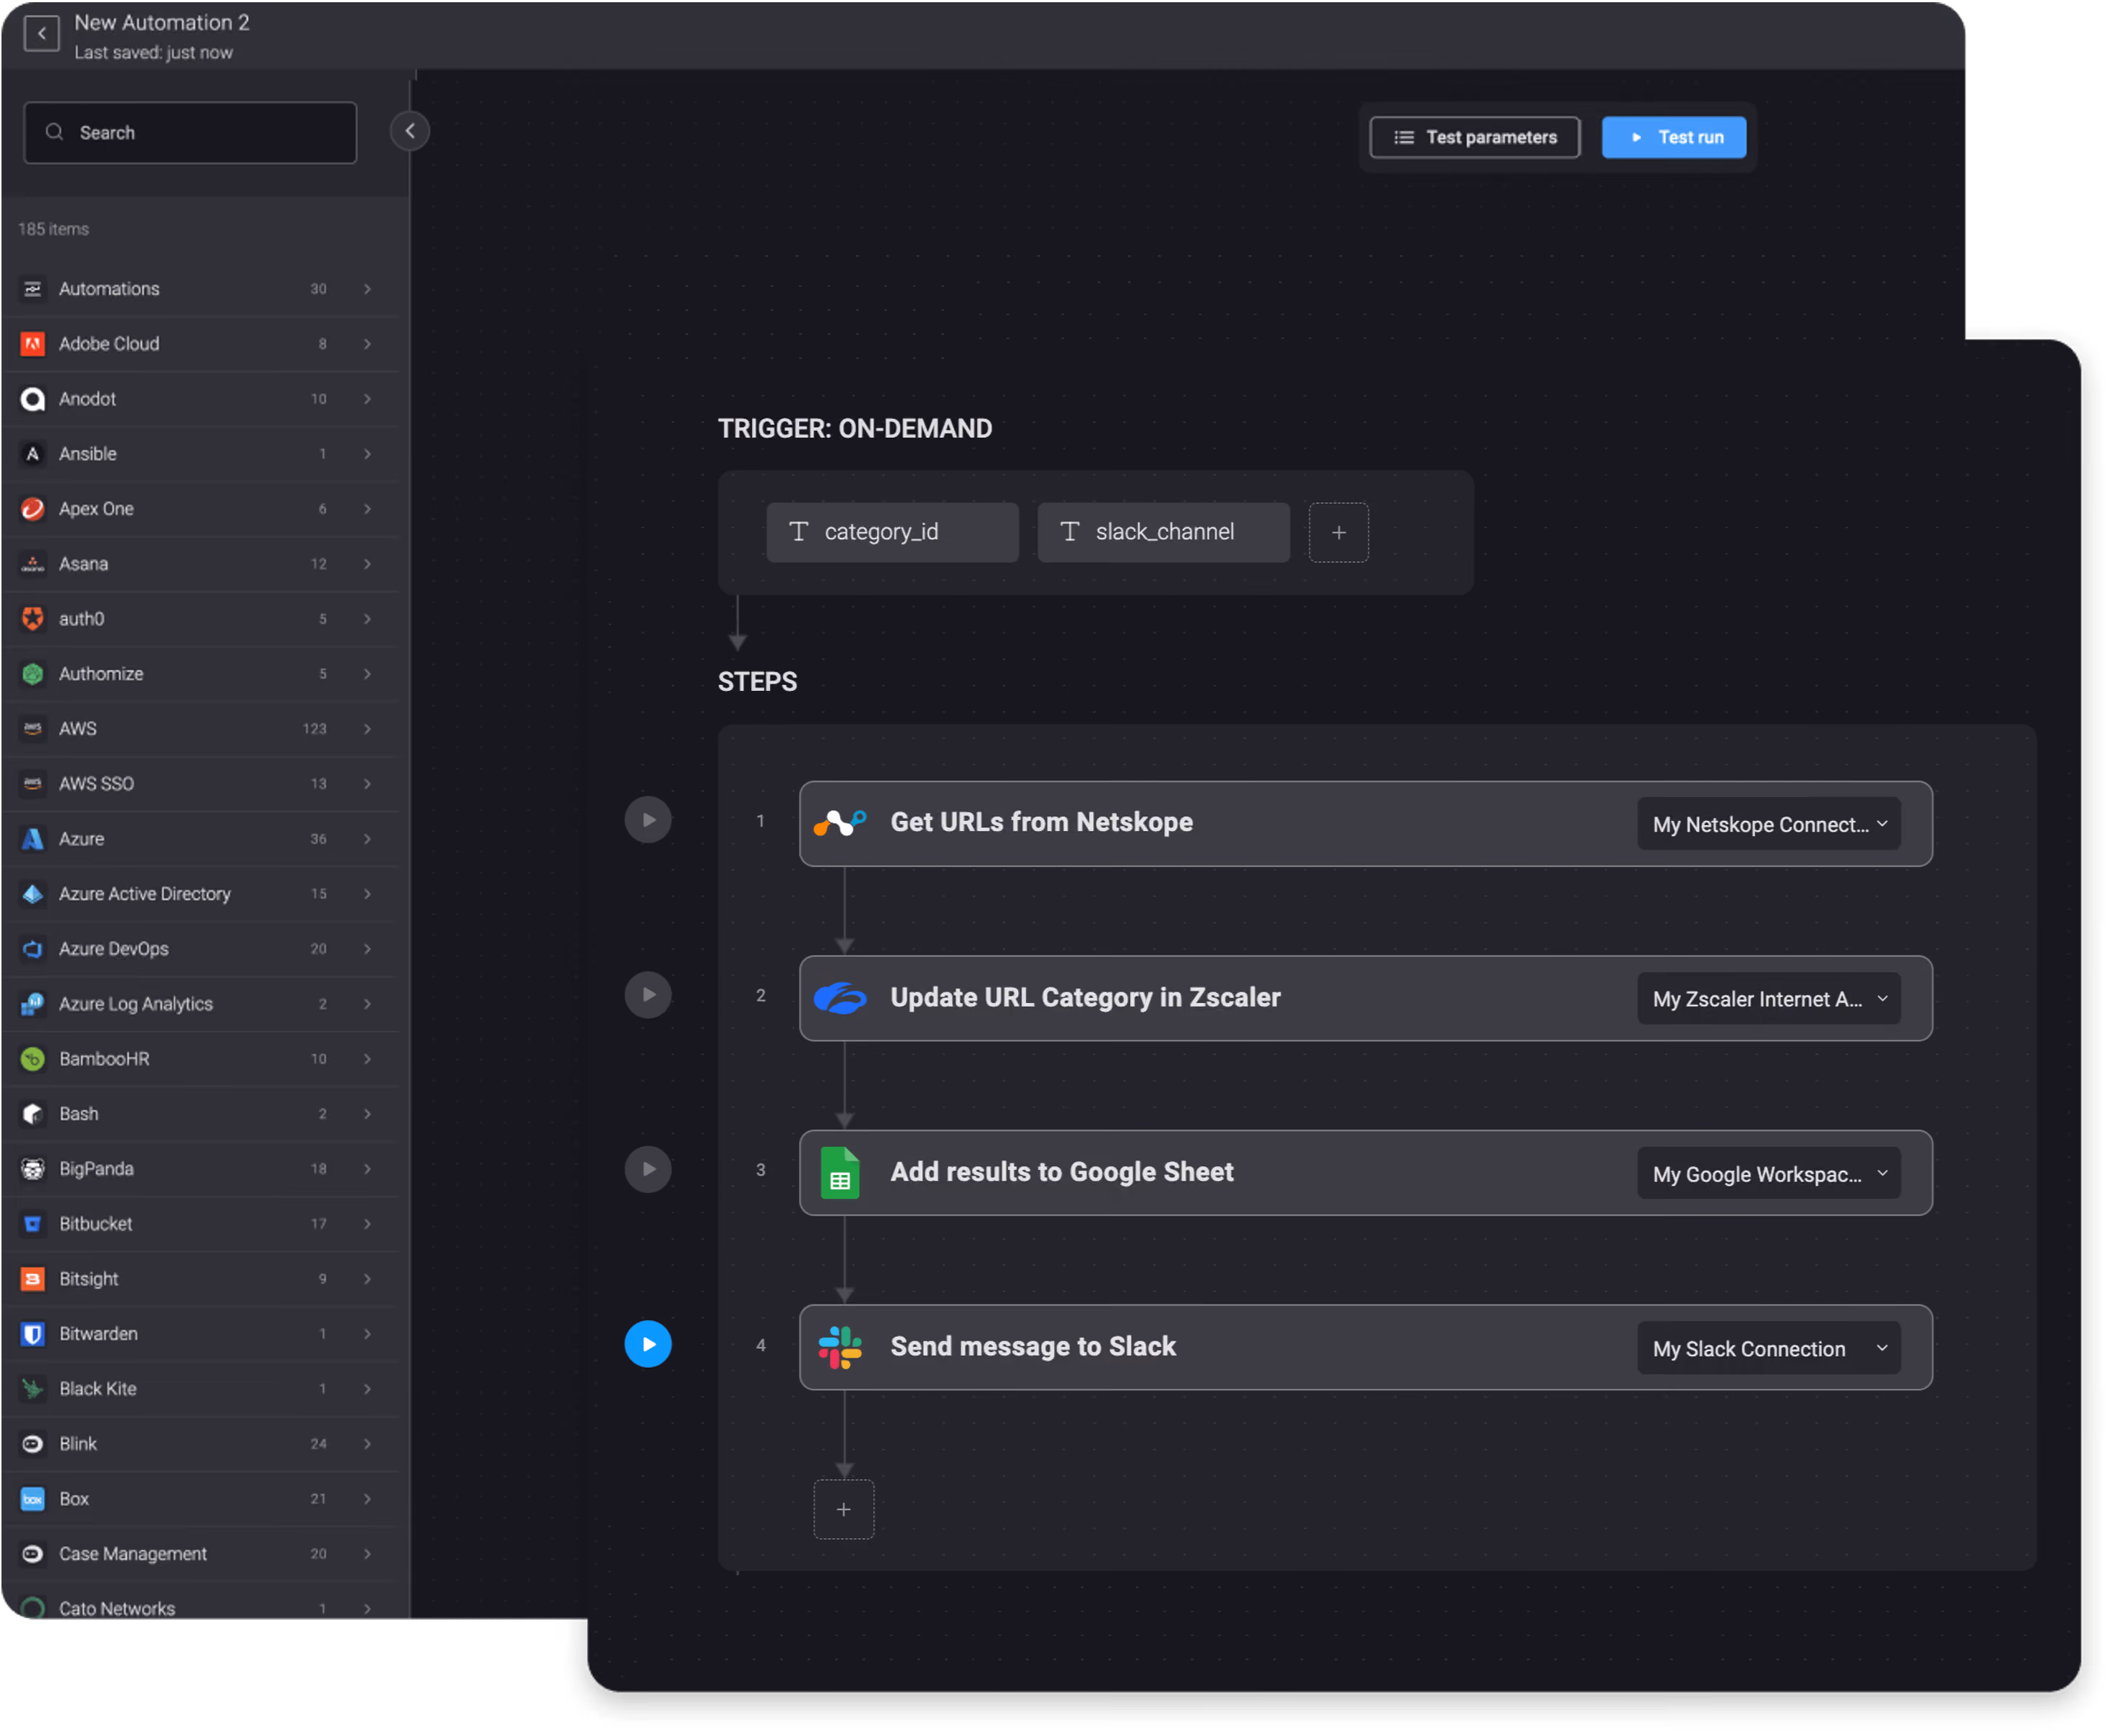This screenshot has width=2114, height=1735.
Task: Click the AWS count 123
Action: pyautogui.click(x=314, y=728)
